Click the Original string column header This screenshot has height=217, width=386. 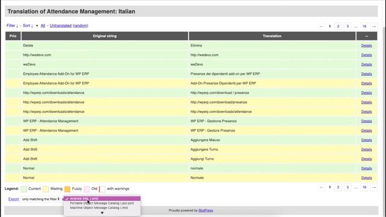pos(104,36)
